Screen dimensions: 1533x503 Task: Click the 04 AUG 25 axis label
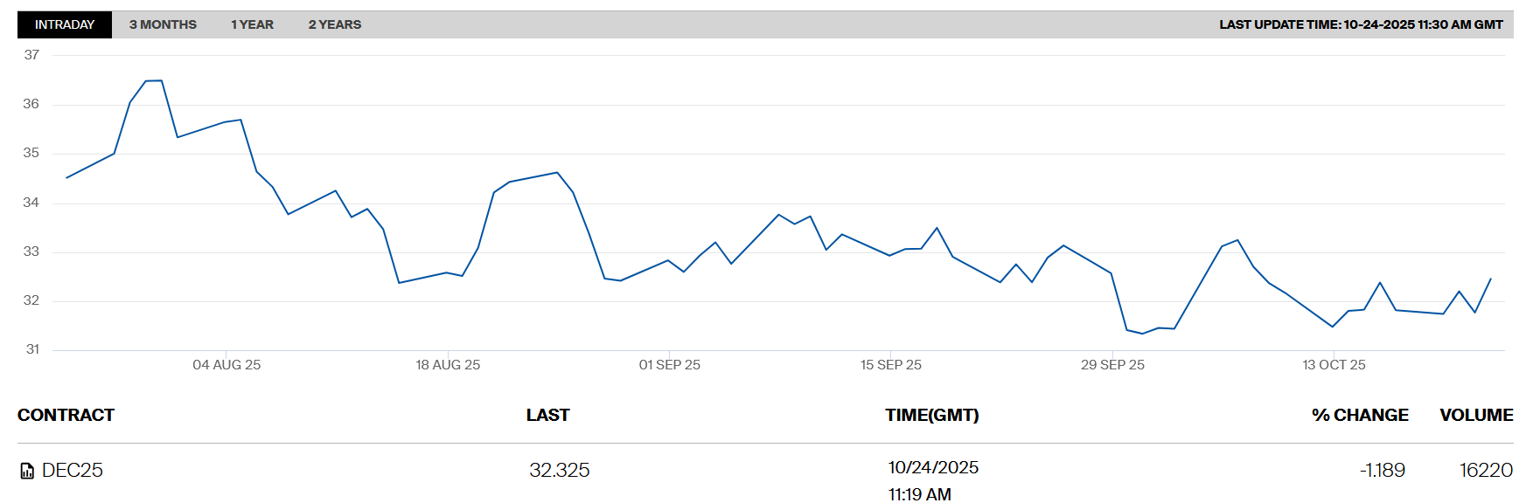226,365
